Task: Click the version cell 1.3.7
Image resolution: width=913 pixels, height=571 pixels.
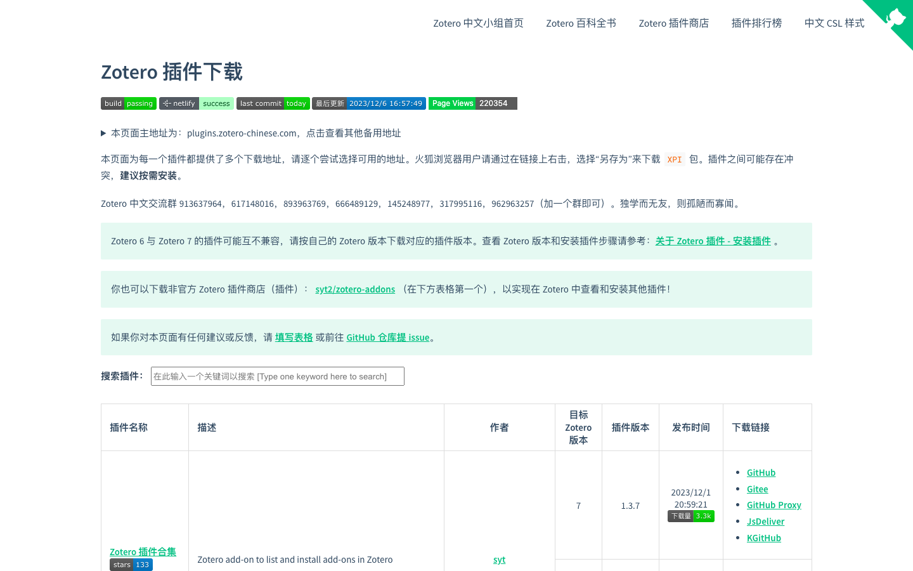Action: coord(630,506)
